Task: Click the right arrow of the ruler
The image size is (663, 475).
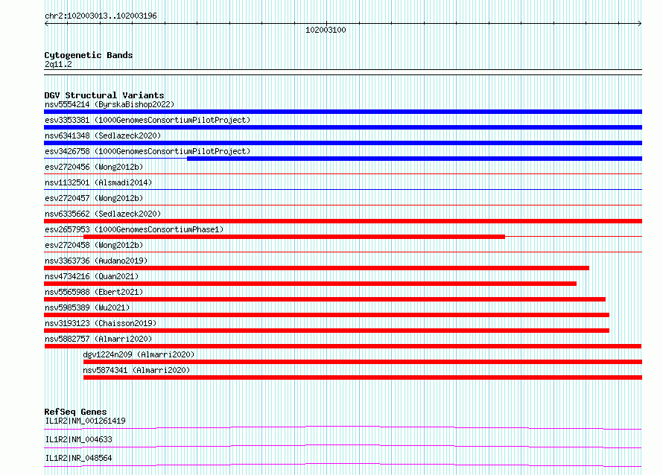Action: [x=640, y=24]
